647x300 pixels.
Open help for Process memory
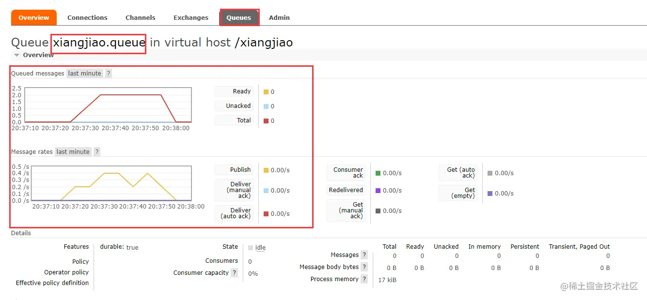(364, 279)
